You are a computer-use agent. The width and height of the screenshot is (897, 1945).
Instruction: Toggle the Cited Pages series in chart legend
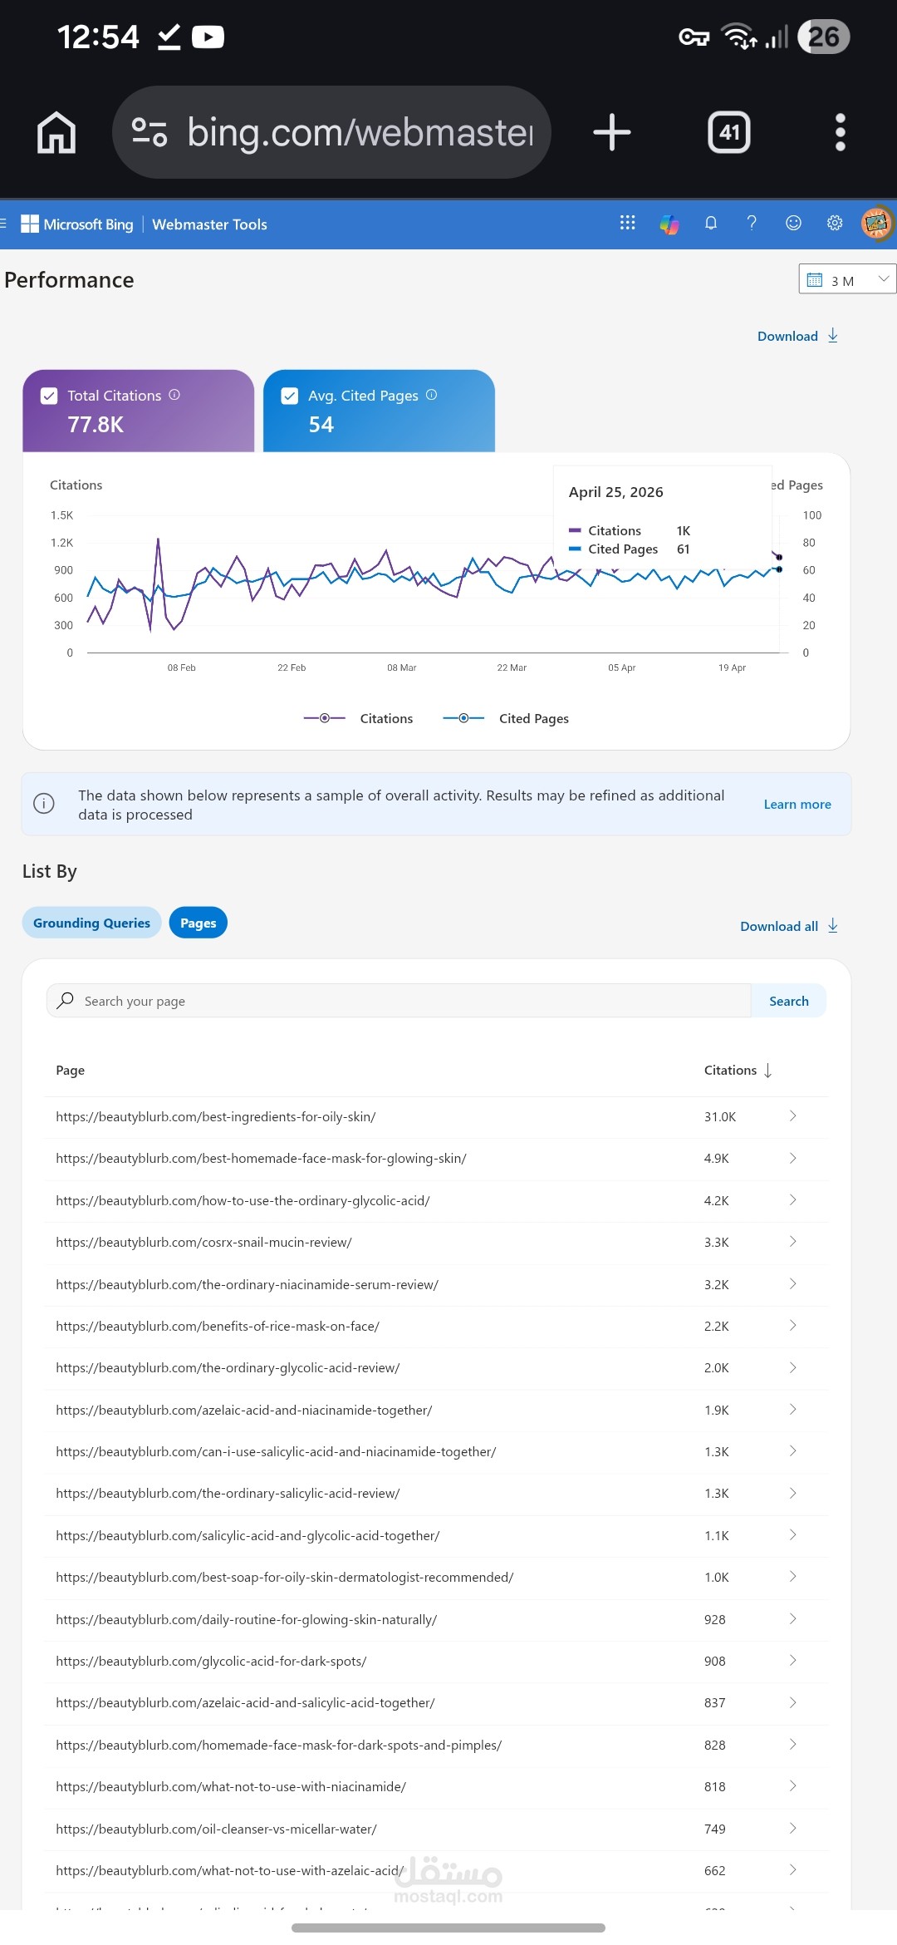506,718
